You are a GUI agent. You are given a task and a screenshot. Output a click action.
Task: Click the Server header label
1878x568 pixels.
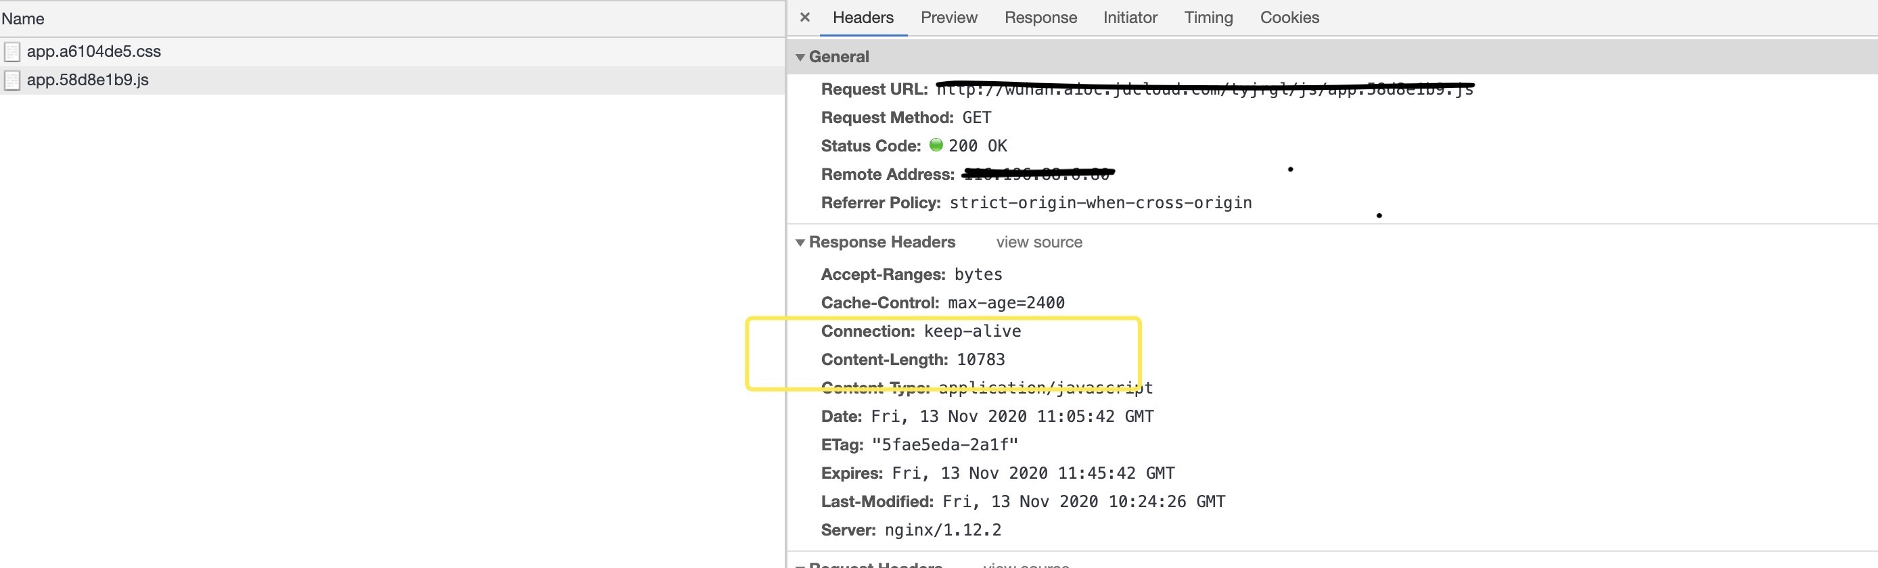848,530
